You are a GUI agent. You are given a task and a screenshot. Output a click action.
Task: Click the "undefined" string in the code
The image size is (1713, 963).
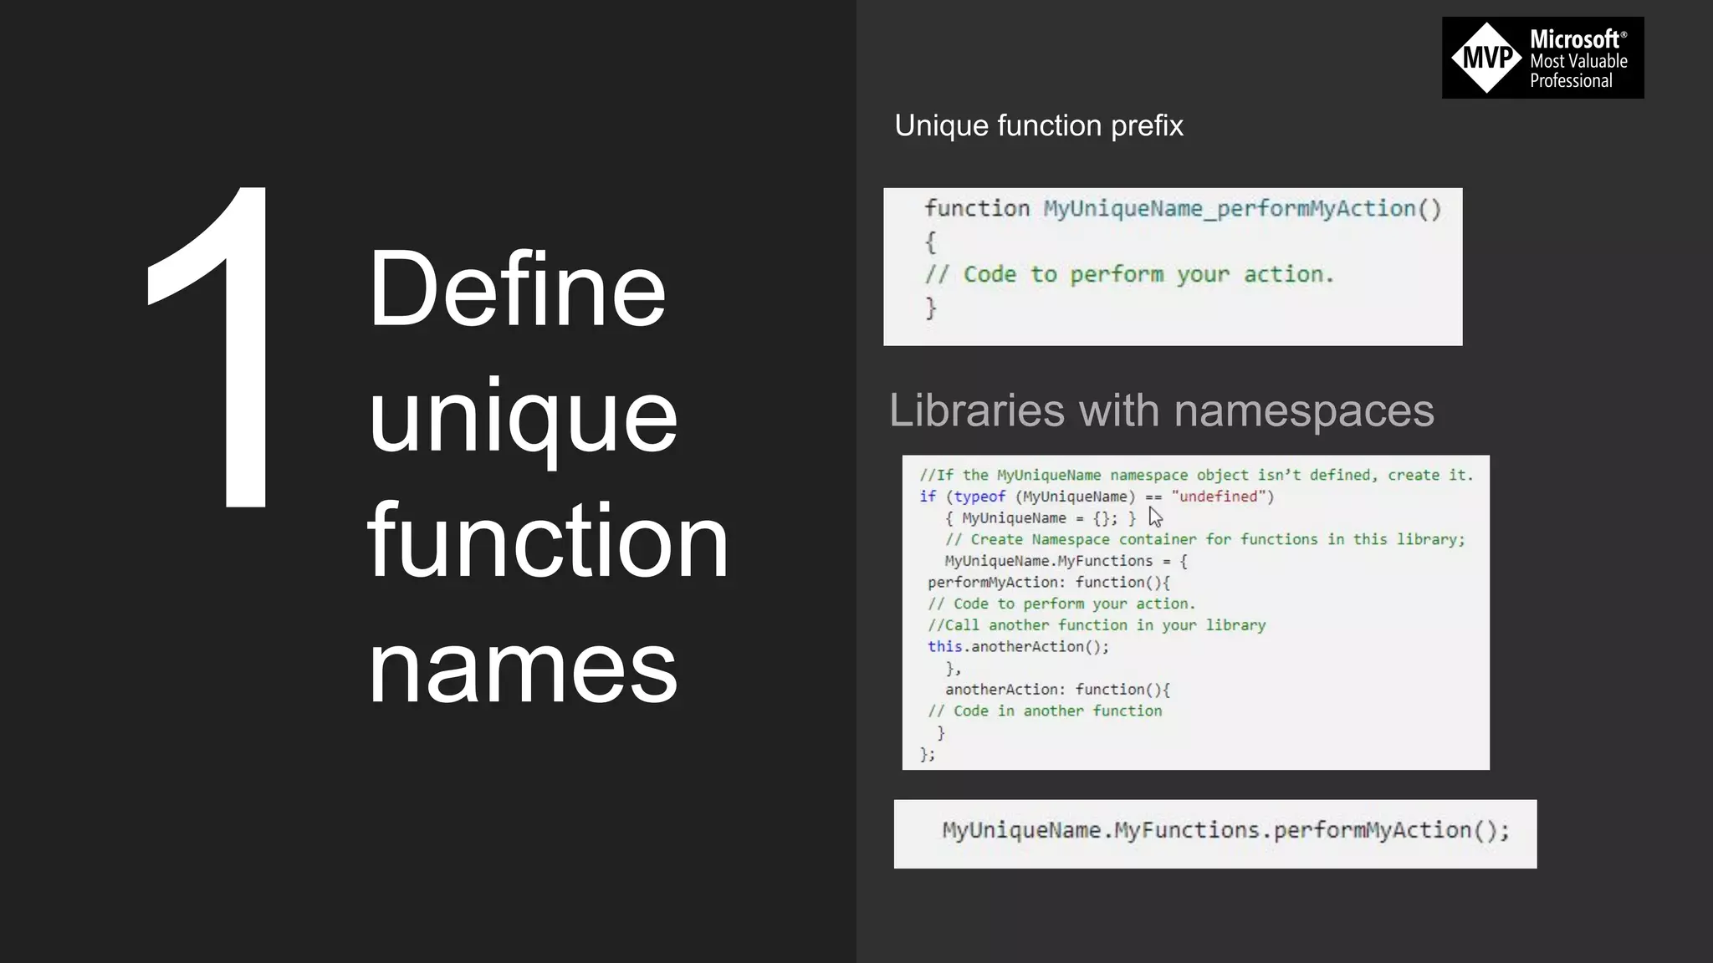coord(1218,497)
